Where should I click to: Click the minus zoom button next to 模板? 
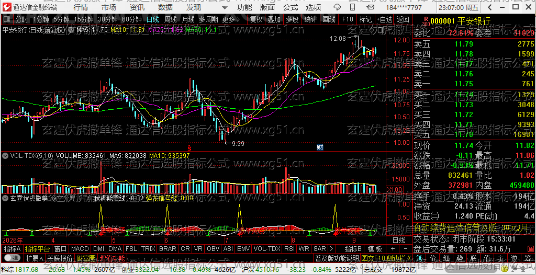[x=406, y=249]
